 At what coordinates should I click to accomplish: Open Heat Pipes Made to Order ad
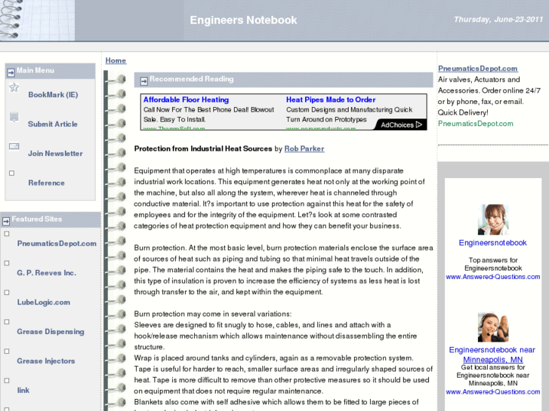[331, 100]
